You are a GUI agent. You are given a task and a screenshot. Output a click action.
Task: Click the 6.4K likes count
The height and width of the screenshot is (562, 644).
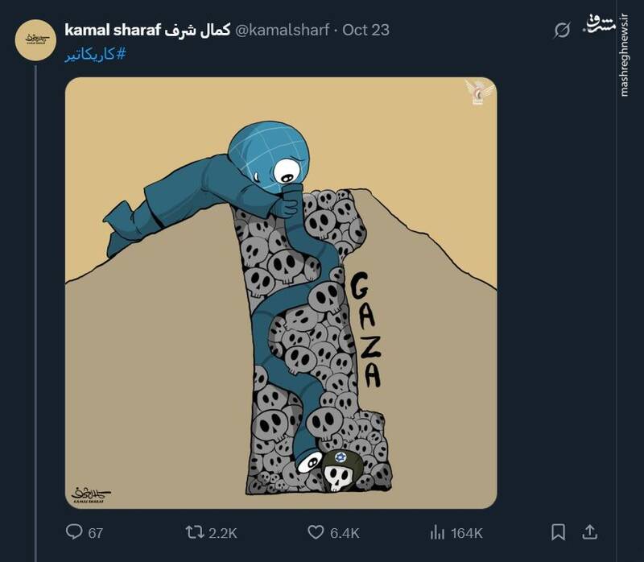(x=345, y=533)
